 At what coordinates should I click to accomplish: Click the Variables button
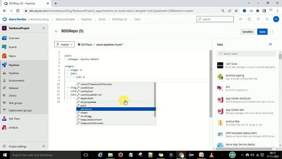point(248,32)
